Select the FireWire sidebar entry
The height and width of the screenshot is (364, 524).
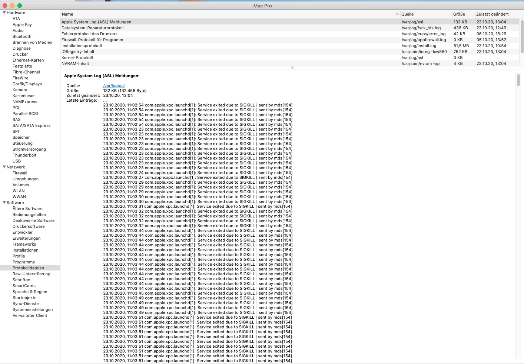pyautogui.click(x=20, y=78)
